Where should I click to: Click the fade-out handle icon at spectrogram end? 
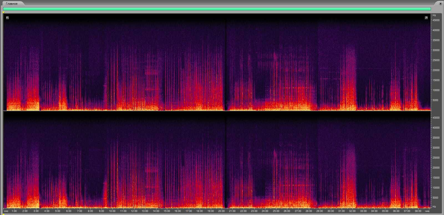426,18
